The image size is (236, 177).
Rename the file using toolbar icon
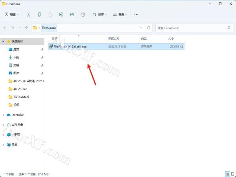[61, 15]
